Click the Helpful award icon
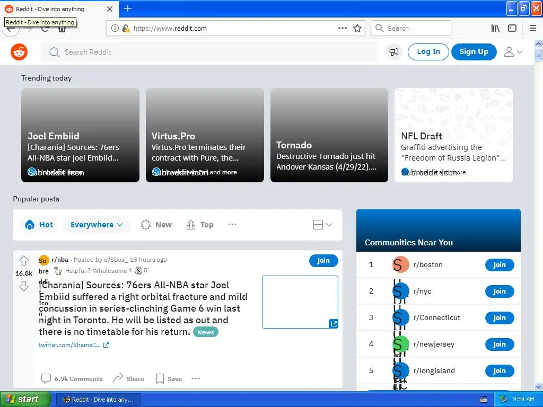This screenshot has height=407, width=543. 58,271
